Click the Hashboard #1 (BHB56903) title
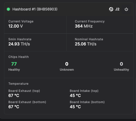Viewport: 136px width, 121px height. 35,9
